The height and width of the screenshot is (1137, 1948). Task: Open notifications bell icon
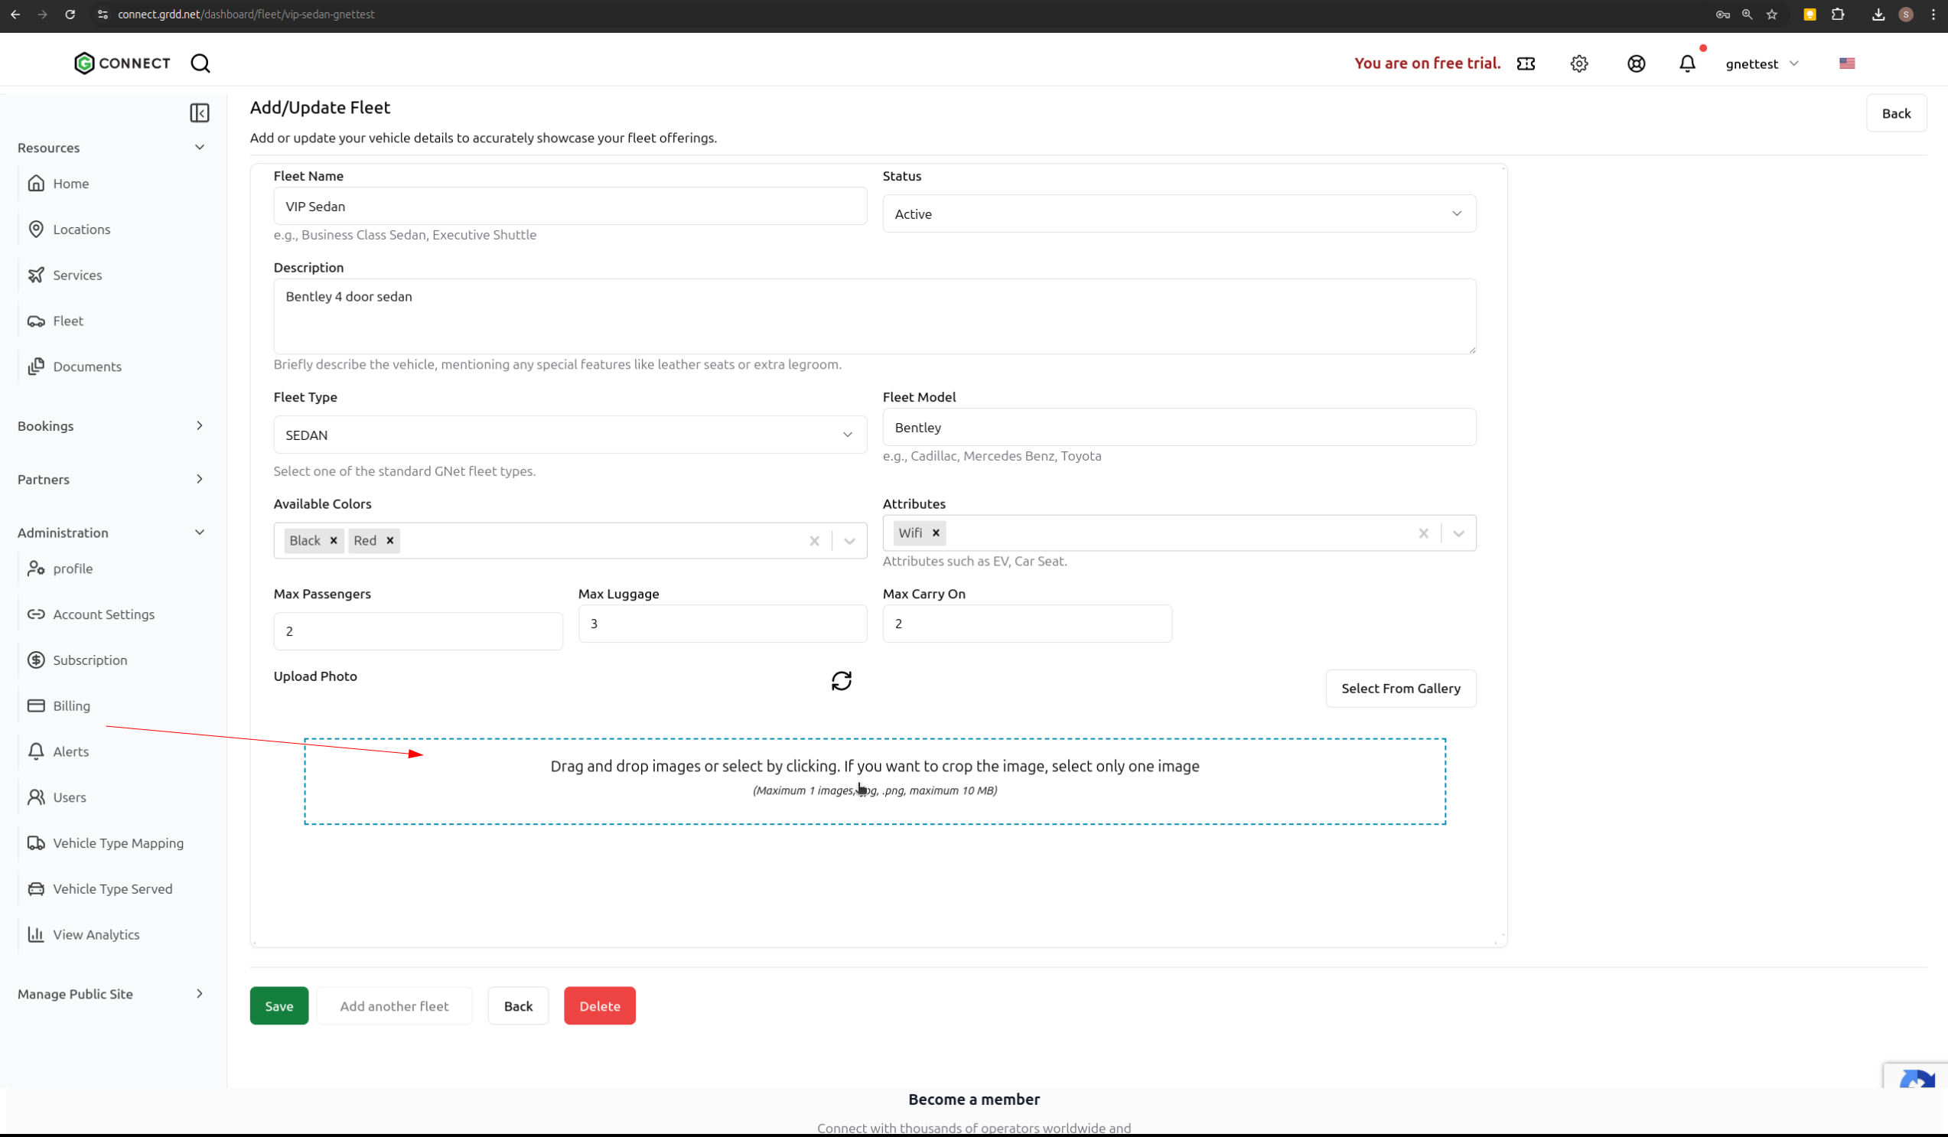pos(1687,64)
